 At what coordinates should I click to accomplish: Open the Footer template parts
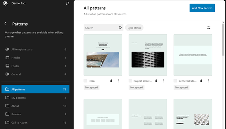[x=36, y=66]
